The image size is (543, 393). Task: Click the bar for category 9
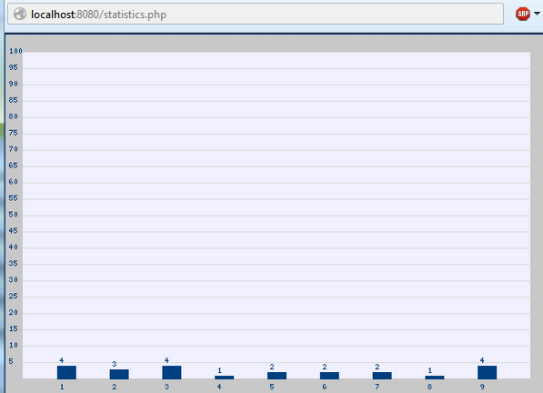pyautogui.click(x=487, y=372)
